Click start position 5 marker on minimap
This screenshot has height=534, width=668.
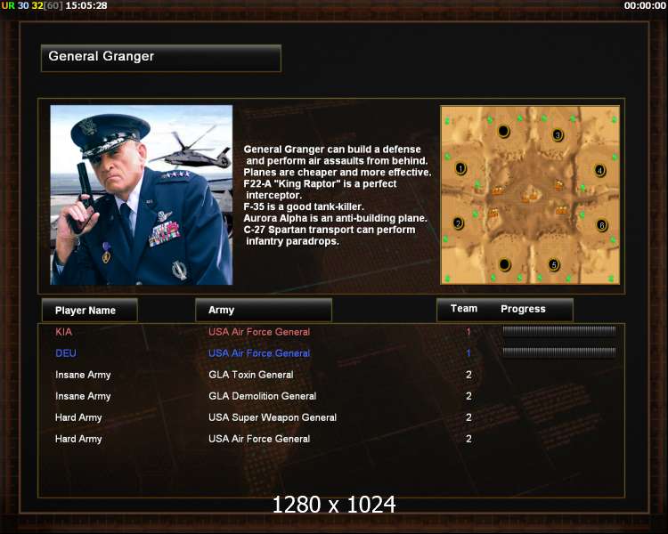(554, 264)
